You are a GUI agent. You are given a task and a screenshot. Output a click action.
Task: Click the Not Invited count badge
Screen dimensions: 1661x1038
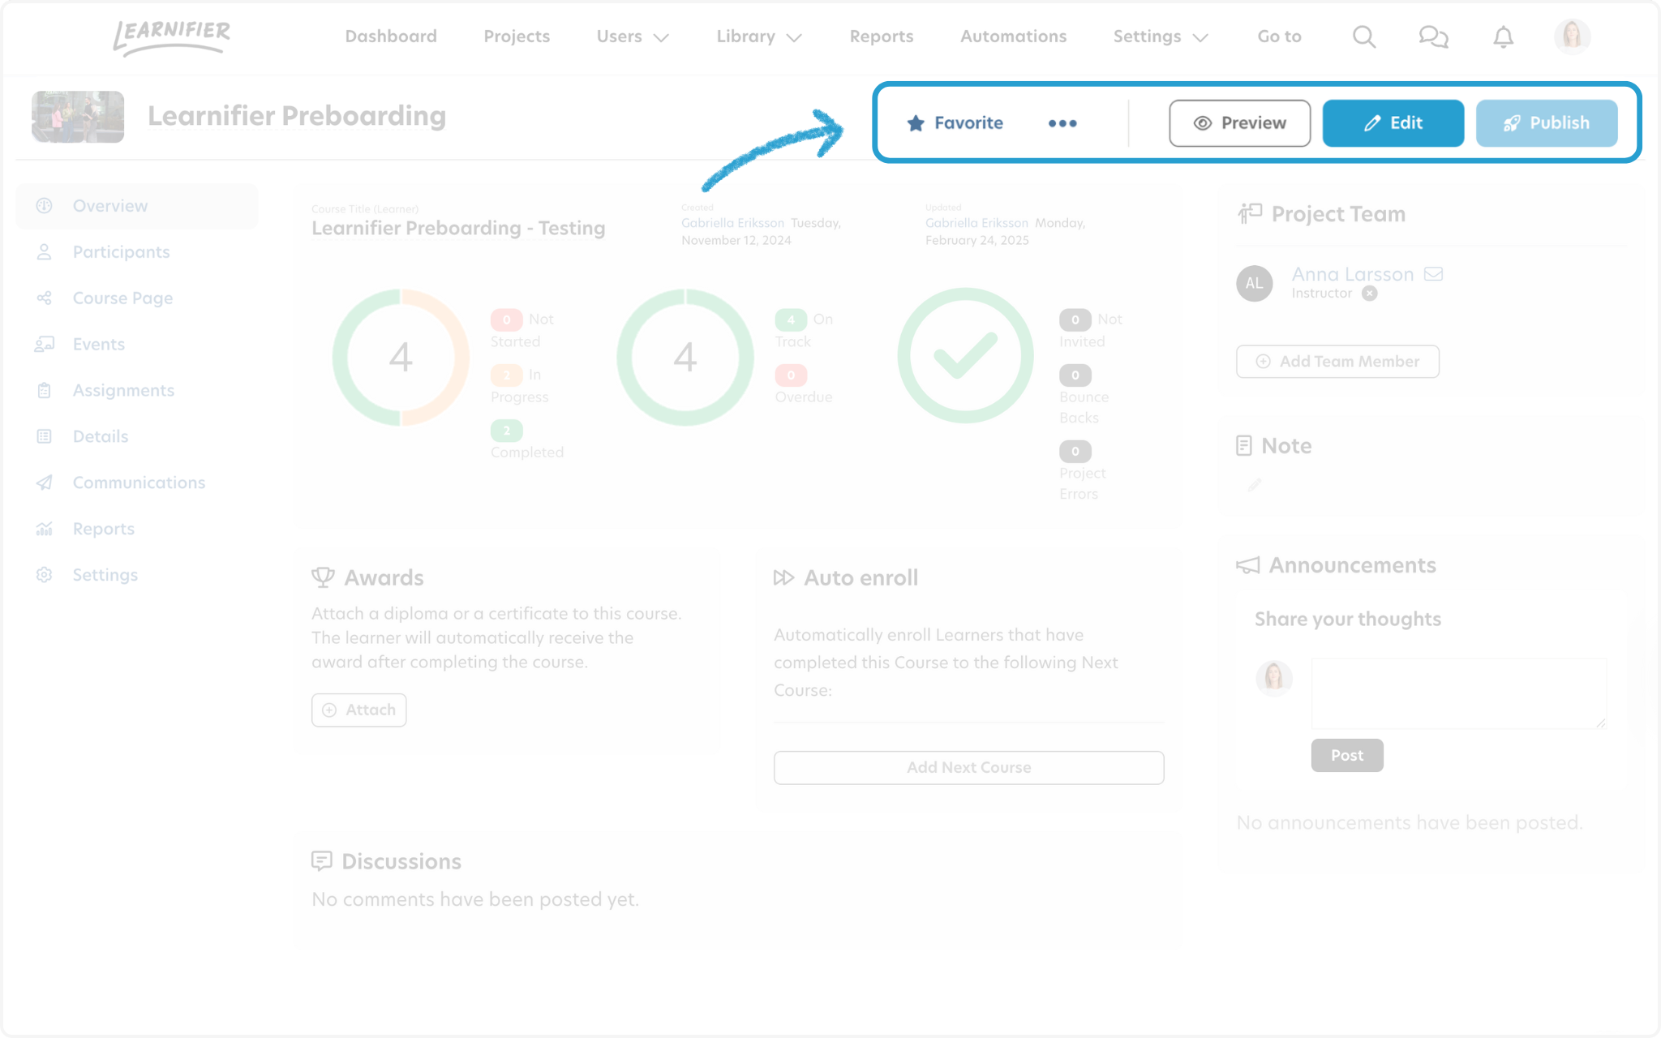coord(1075,320)
